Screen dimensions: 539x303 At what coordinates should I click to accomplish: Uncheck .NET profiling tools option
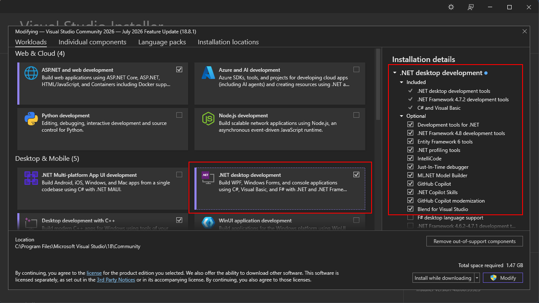[x=410, y=150]
